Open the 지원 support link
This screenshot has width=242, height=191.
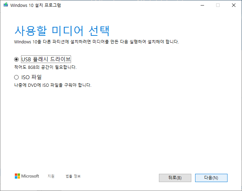(51, 176)
